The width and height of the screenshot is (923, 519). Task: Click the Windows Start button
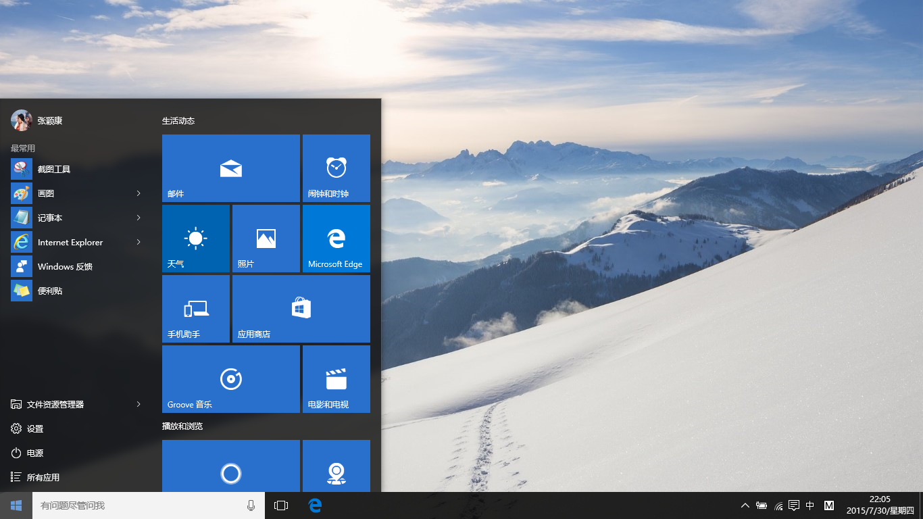pyautogui.click(x=16, y=505)
